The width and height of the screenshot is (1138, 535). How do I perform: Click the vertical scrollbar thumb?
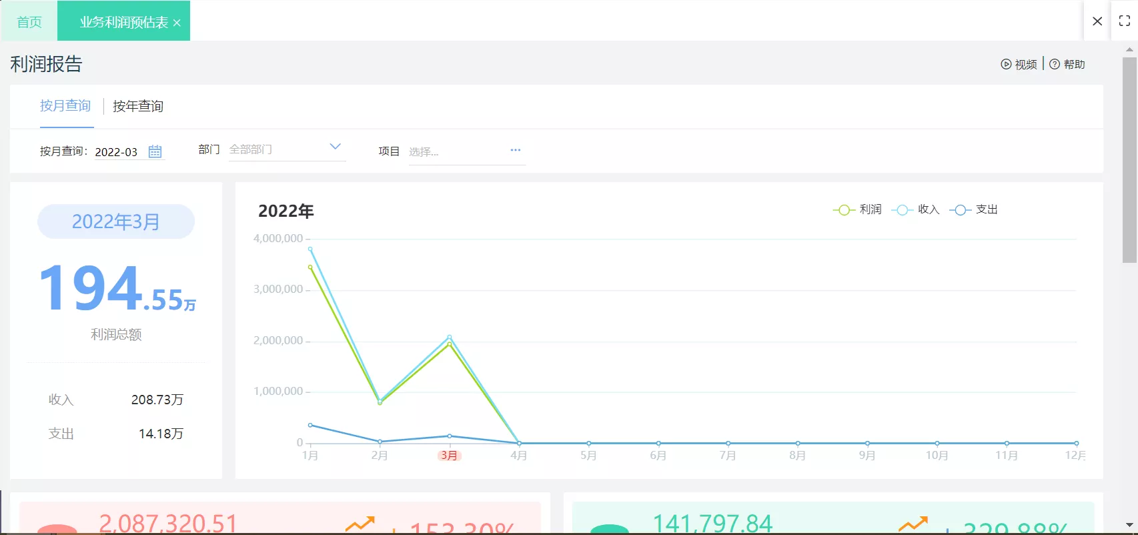1129,159
